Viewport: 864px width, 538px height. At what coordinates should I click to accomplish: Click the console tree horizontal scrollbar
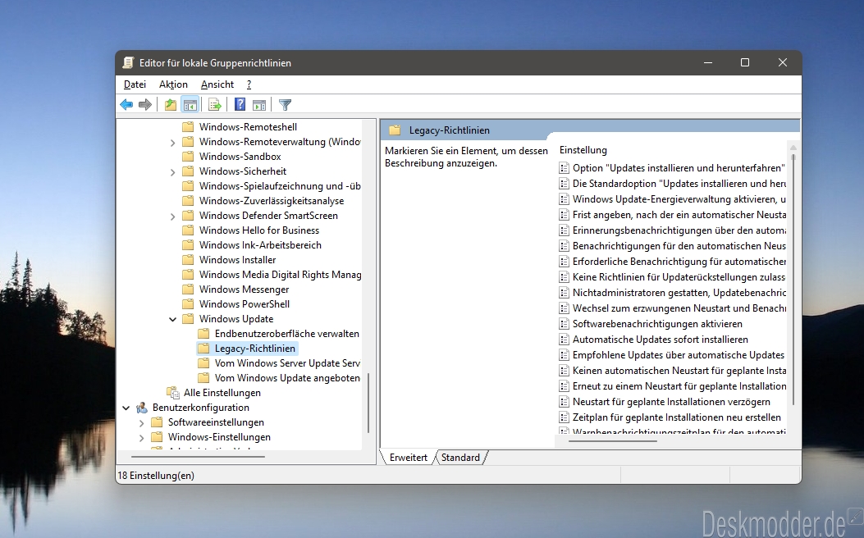coord(199,457)
